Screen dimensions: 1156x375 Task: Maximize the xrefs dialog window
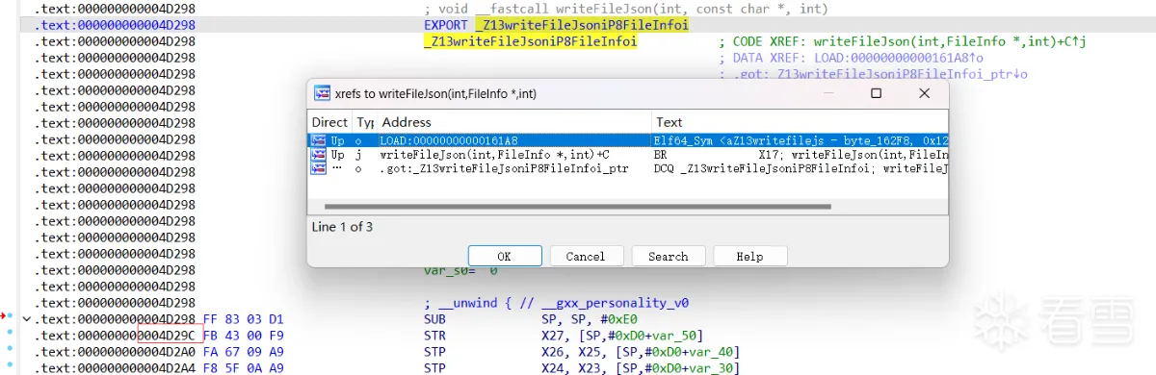pyautogui.click(x=876, y=93)
